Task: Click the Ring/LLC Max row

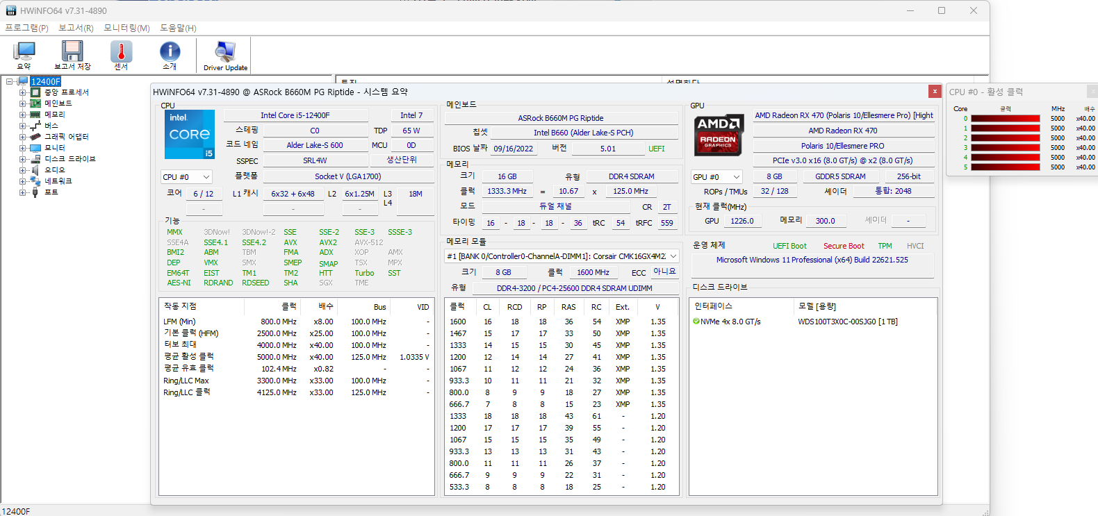Action: coord(296,381)
